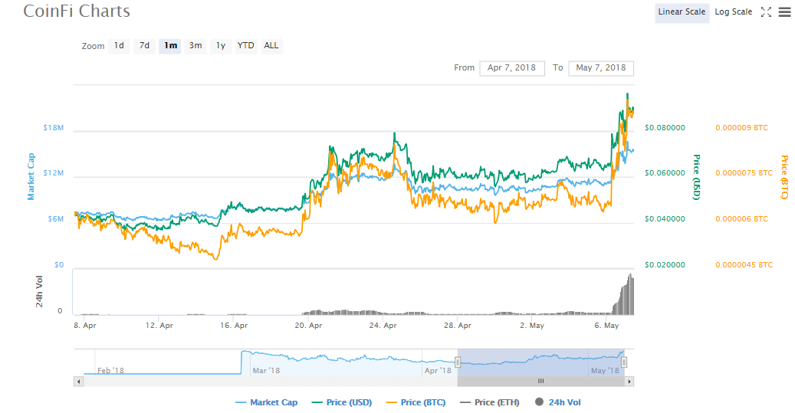Show ALL time range data
This screenshot has height=413, width=795.
271,46
